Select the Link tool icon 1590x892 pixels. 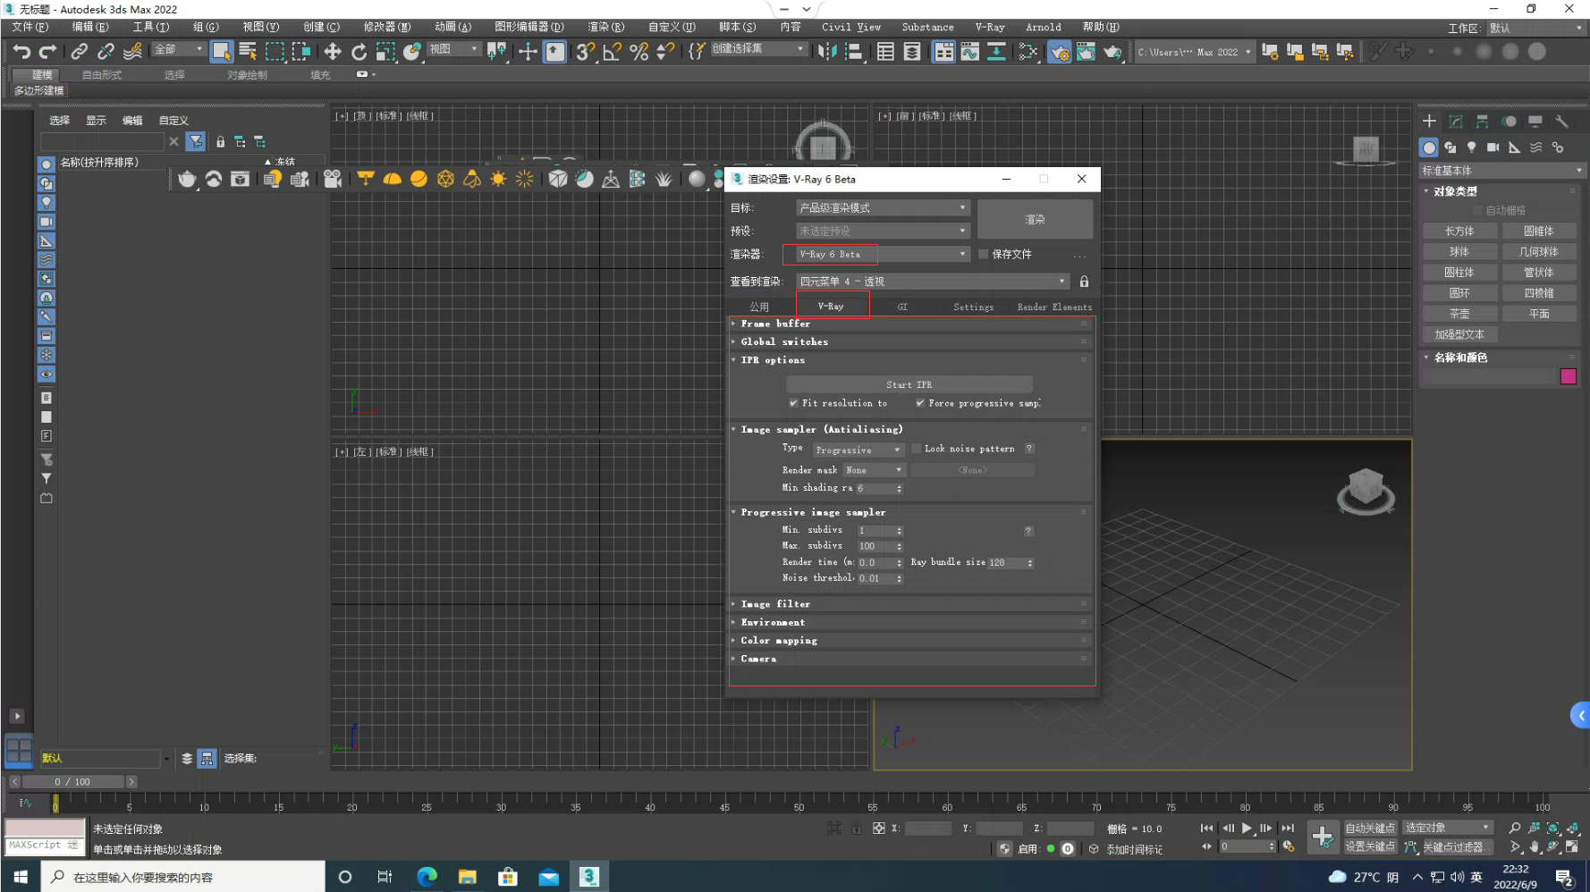79,52
